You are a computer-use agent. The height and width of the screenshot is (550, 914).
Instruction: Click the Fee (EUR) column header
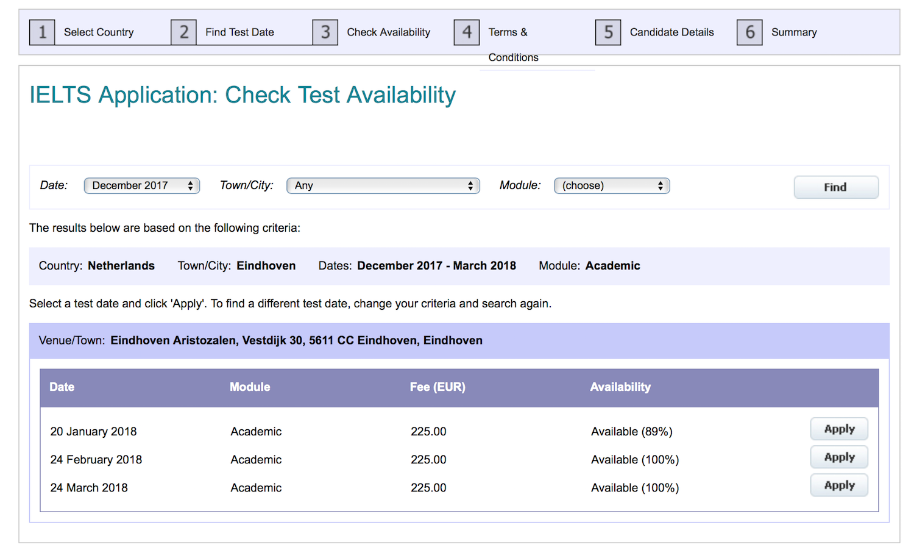(438, 387)
